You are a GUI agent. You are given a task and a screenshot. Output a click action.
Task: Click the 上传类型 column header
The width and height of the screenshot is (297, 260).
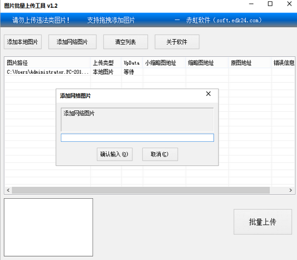tap(106, 62)
